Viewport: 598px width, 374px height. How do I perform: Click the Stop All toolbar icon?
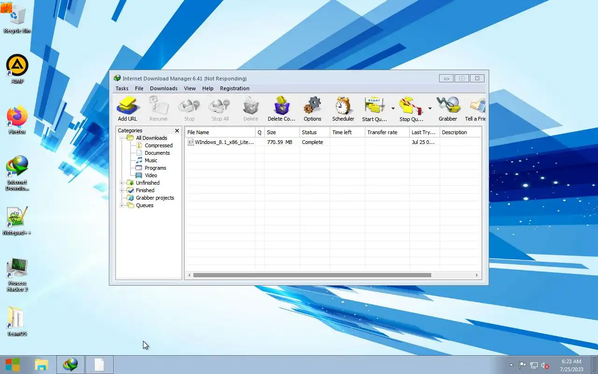220,109
